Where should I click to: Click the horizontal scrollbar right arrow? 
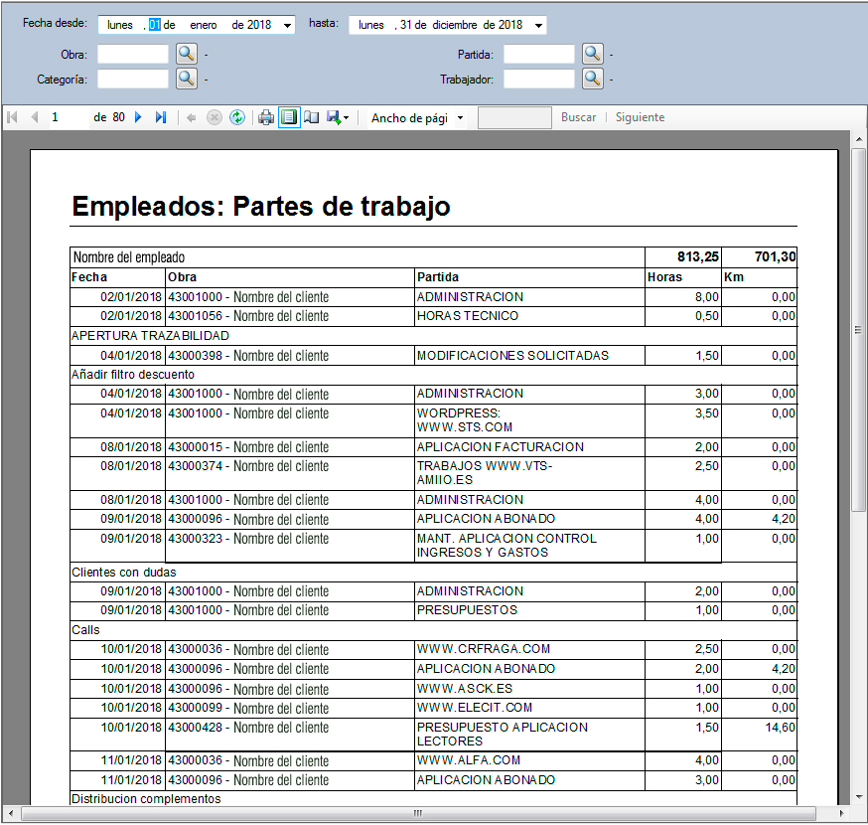pyautogui.click(x=841, y=813)
